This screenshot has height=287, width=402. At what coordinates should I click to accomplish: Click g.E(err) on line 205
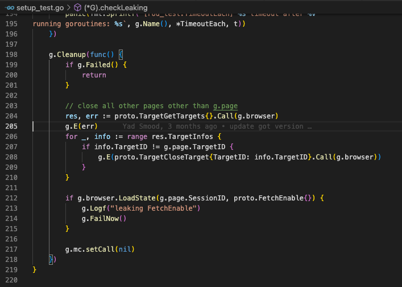(x=81, y=126)
